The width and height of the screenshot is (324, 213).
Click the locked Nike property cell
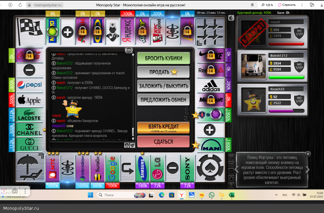(x=211, y=55)
